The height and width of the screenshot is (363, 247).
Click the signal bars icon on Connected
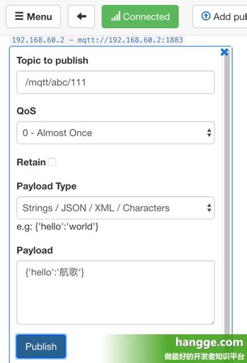coord(116,16)
